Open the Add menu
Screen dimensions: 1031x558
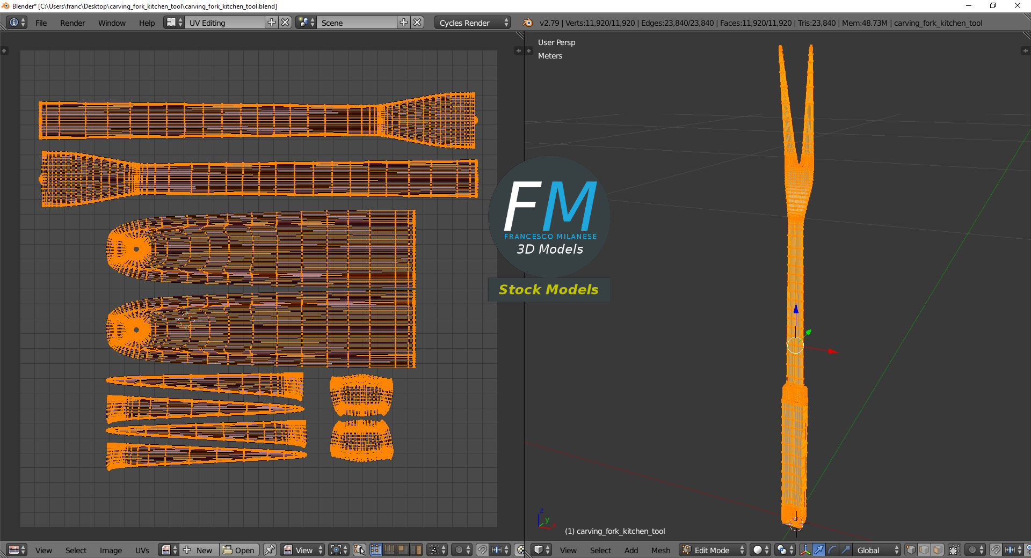point(631,550)
